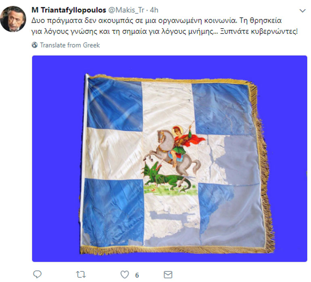Open the M Triantafyllopoulos display name
The image size is (311, 282).
coord(69,10)
